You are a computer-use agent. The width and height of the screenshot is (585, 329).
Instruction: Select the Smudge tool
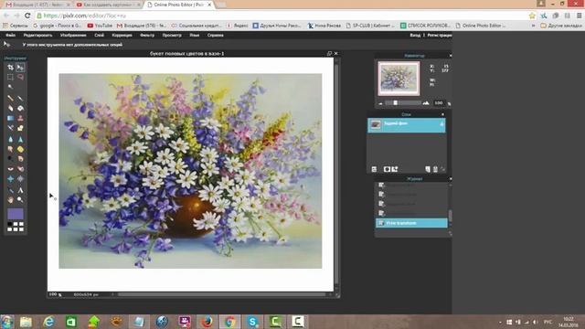10,149
